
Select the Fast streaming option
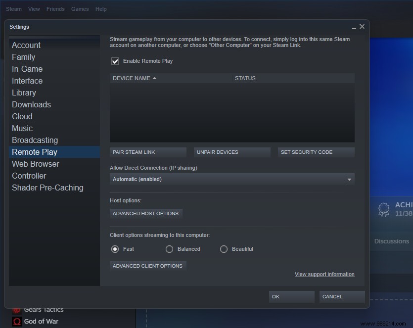pyautogui.click(x=115, y=249)
